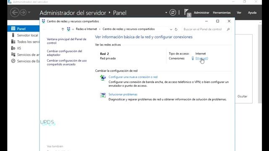Image resolution: width=269 pixels, height=151 pixels.
Task: Open the navigation history dropdown arrow
Action: 29,12
